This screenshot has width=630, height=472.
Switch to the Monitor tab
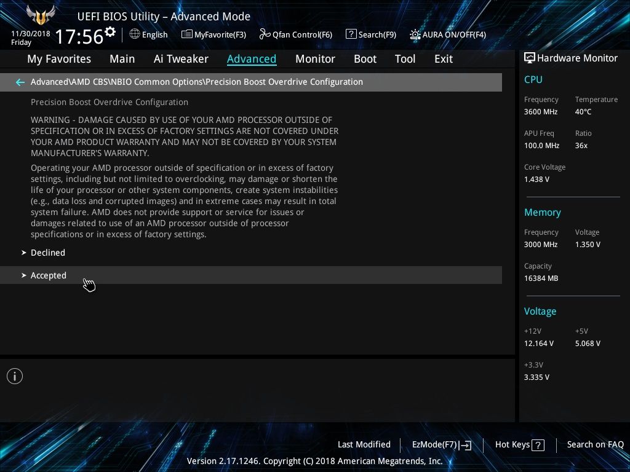click(315, 59)
